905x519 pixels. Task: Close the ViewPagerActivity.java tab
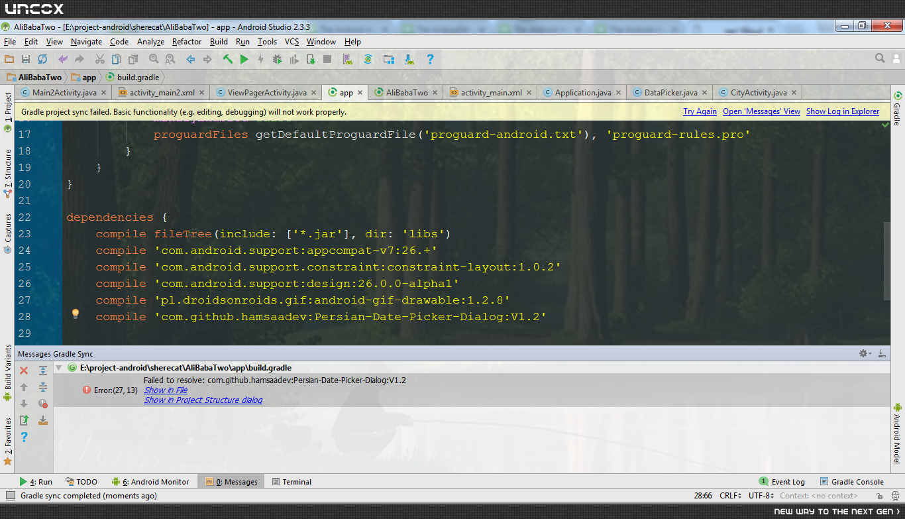tap(314, 93)
